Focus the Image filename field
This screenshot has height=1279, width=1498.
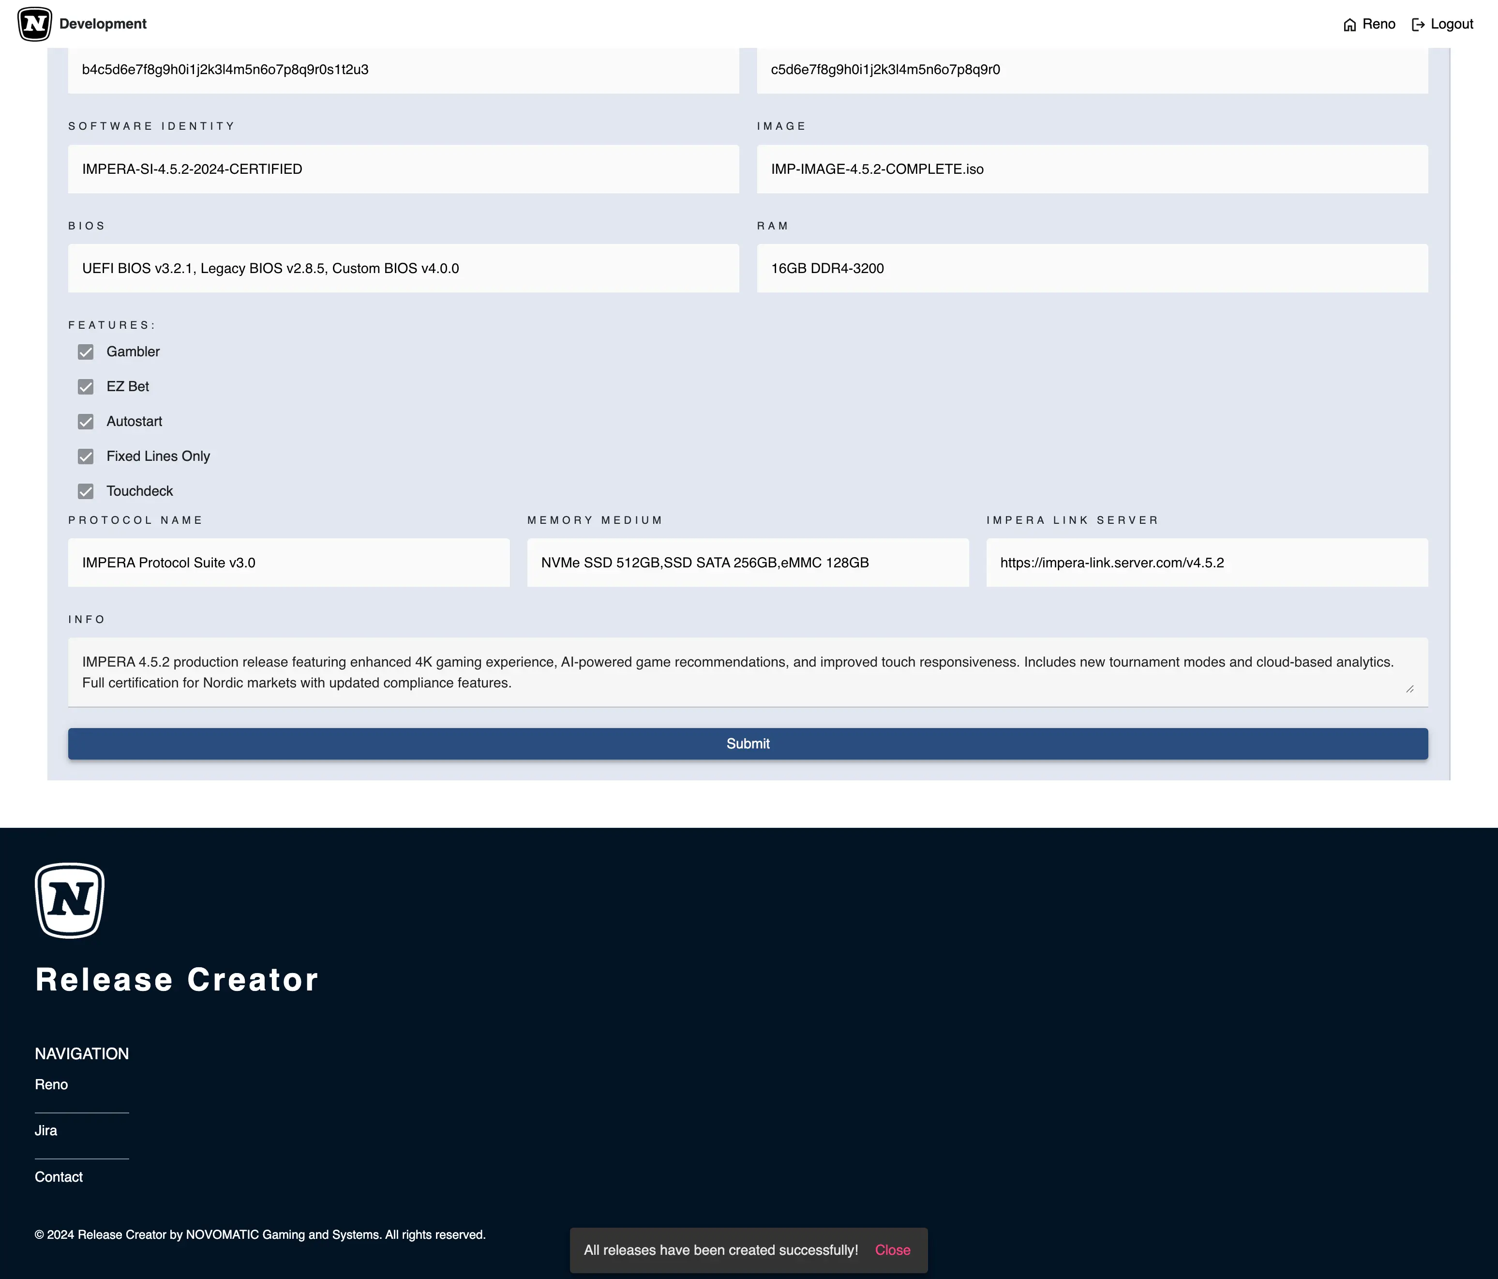(1092, 169)
